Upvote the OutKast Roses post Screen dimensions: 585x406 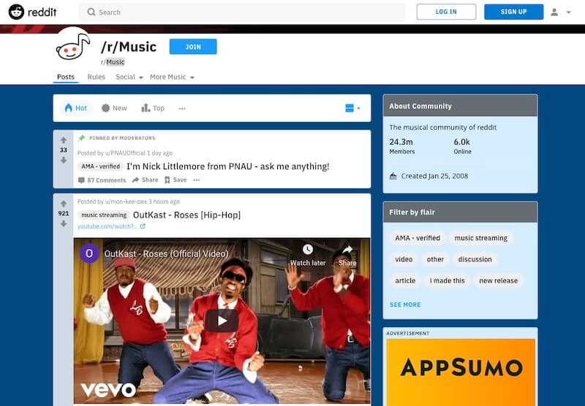[x=64, y=204]
